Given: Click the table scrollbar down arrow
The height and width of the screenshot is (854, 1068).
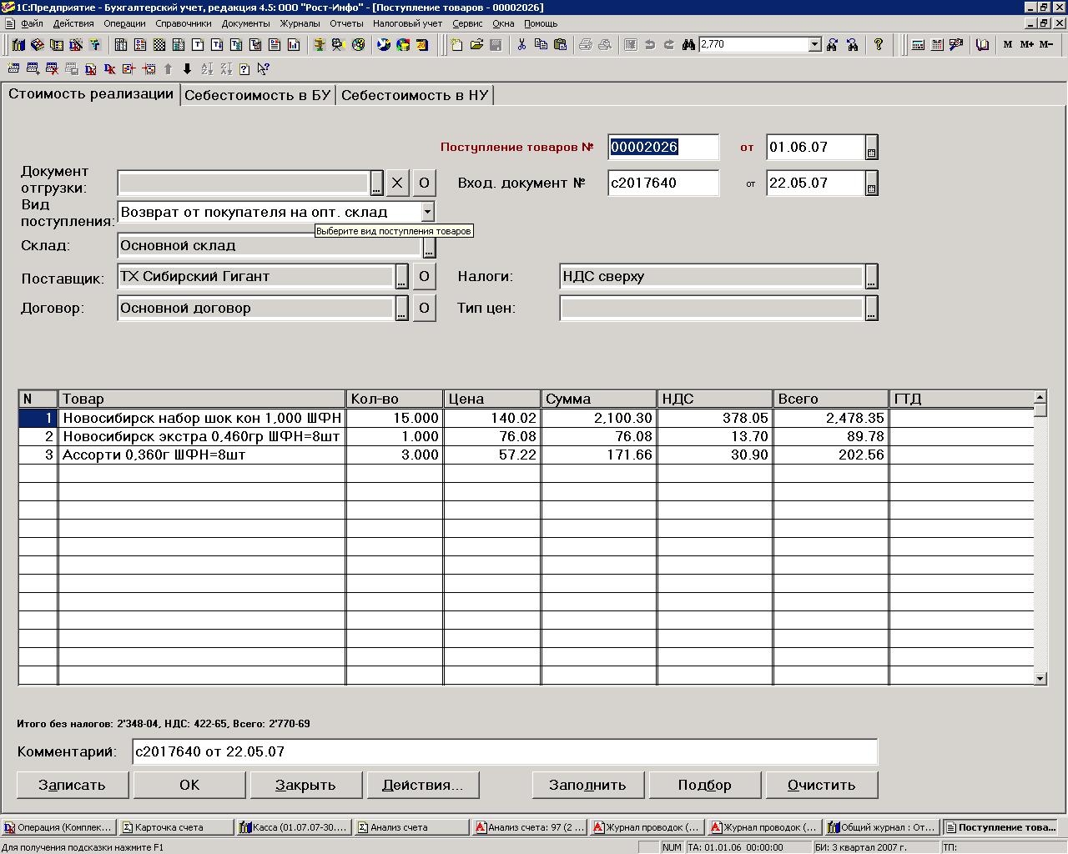Looking at the screenshot, I should coord(1040,679).
